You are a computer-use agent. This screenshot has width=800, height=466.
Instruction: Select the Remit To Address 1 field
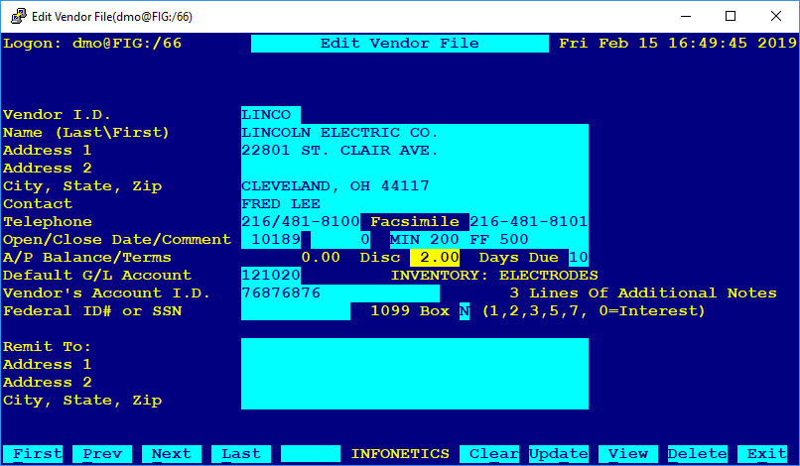[415, 365]
